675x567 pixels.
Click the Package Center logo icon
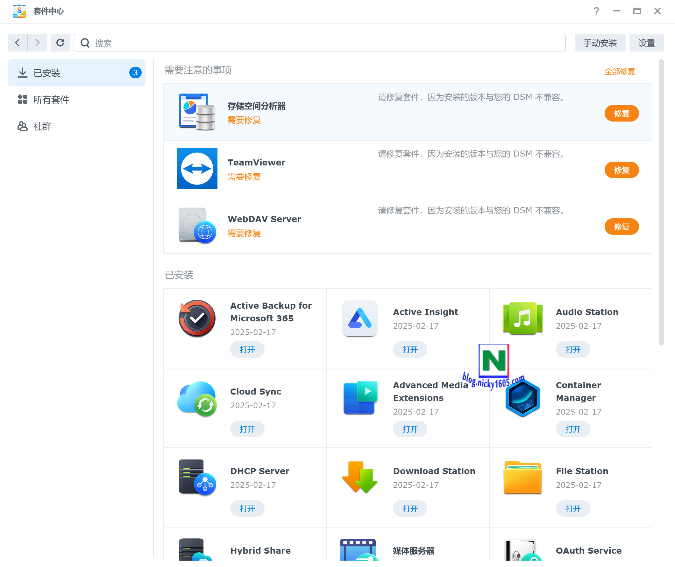click(19, 11)
